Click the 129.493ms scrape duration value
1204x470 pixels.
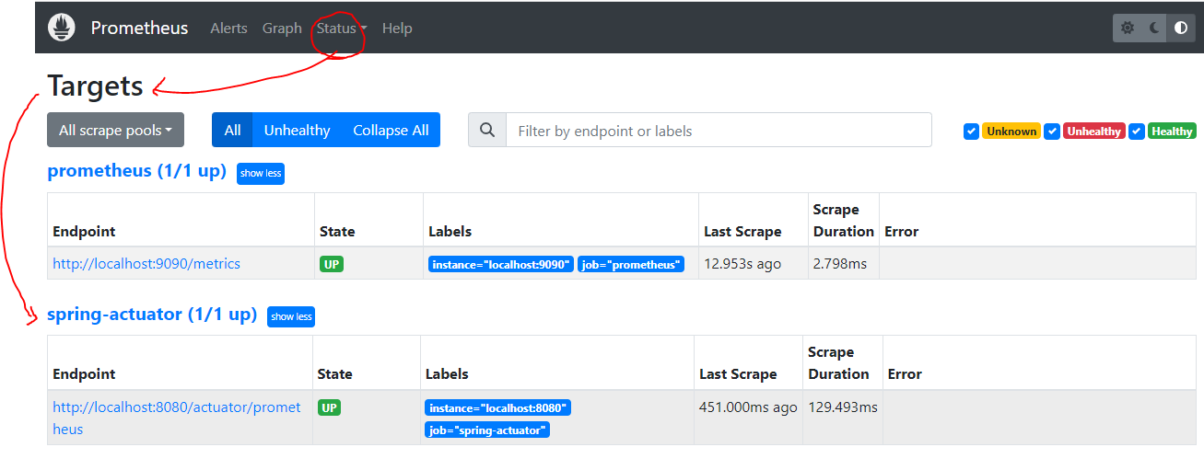pos(843,407)
